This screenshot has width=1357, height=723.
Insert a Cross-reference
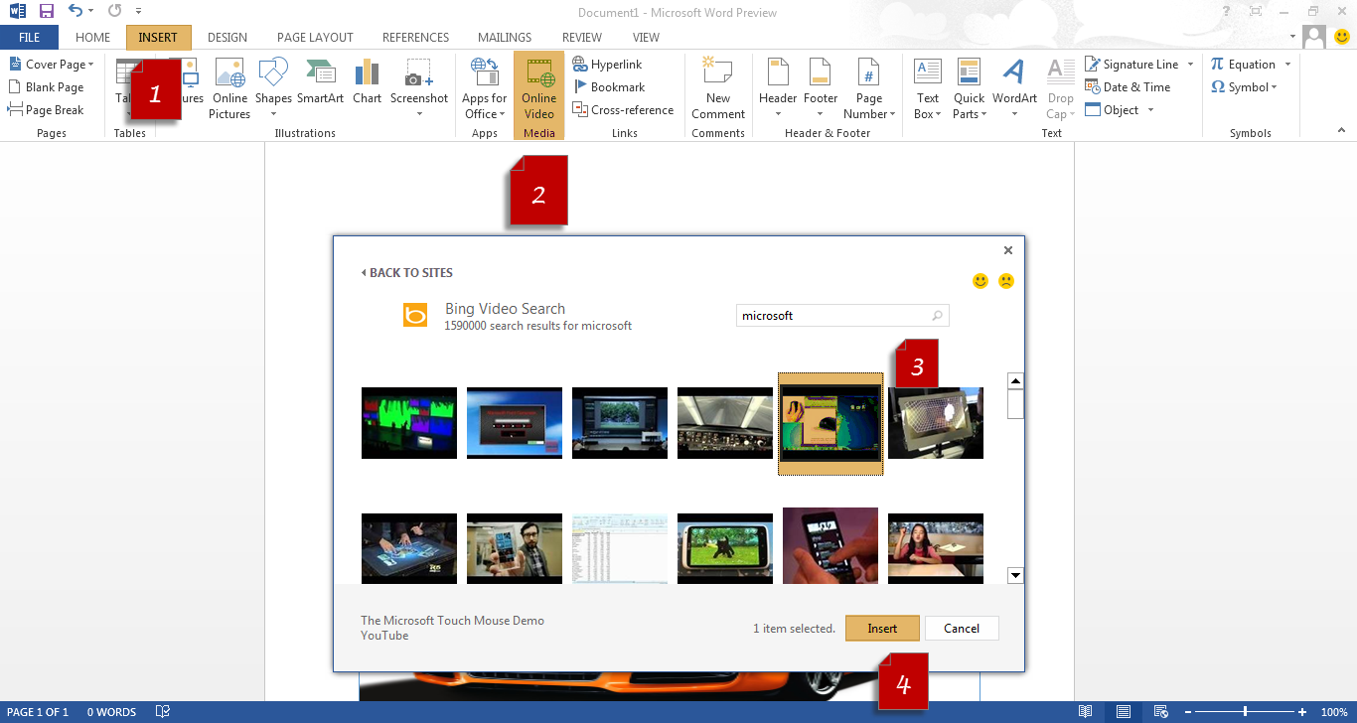pos(624,110)
